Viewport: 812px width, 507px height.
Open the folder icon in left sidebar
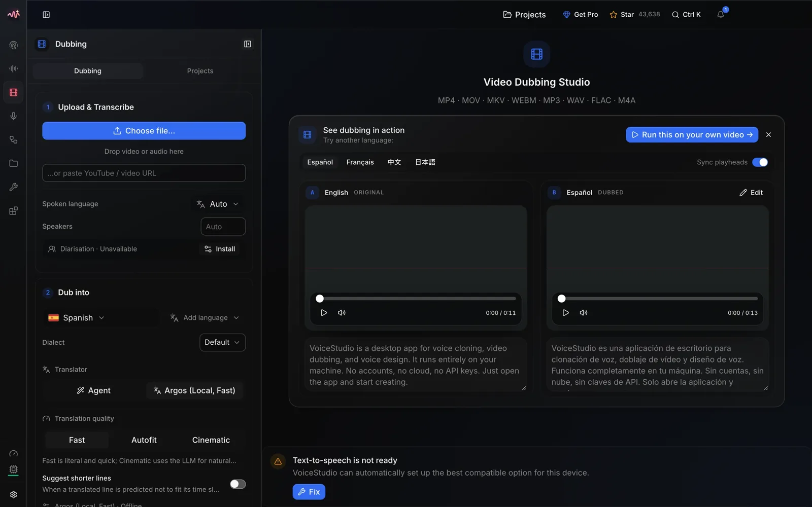[14, 163]
